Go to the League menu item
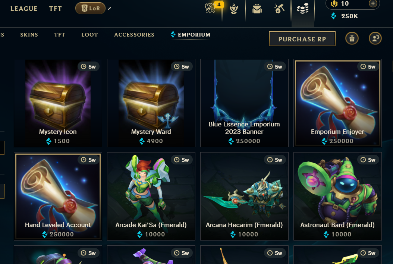The height and width of the screenshot is (264, 393). [x=24, y=9]
